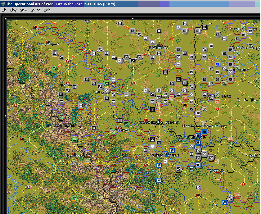Select gray MP unit west of Kolomyya
Viewport: 261px width, 214px height.
pyautogui.click(x=94, y=128)
